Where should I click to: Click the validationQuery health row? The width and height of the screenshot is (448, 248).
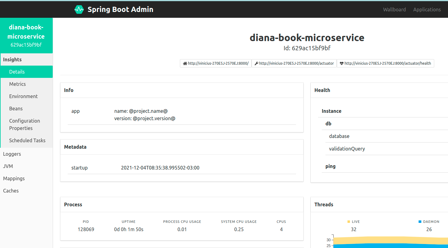(x=387, y=149)
